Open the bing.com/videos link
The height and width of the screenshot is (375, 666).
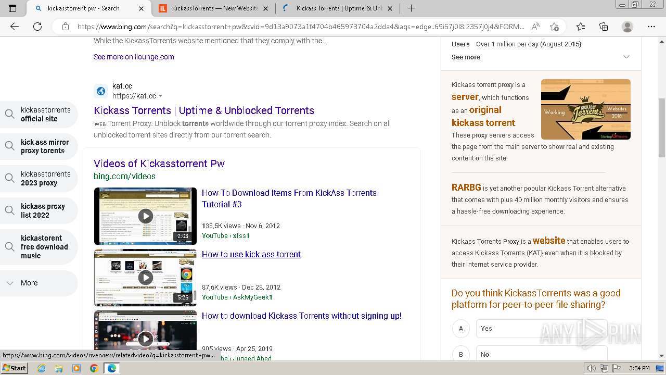click(x=124, y=176)
